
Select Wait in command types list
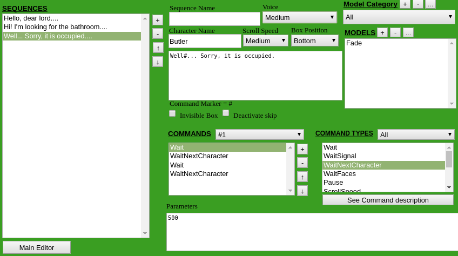(x=383, y=147)
